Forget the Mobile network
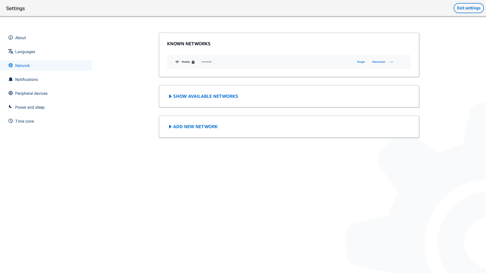The width and height of the screenshot is (486, 273). (x=361, y=62)
